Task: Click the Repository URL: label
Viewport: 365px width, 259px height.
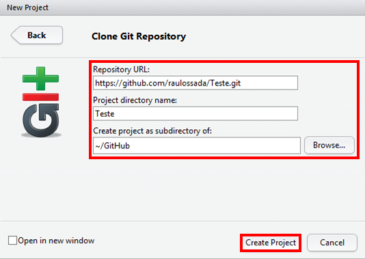Action: point(121,69)
